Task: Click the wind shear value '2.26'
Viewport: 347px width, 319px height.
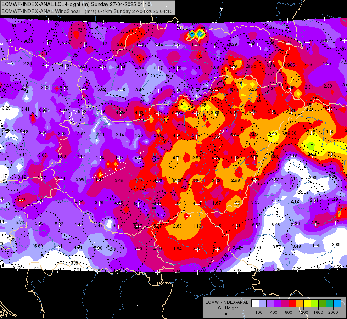Action: pos(27,64)
